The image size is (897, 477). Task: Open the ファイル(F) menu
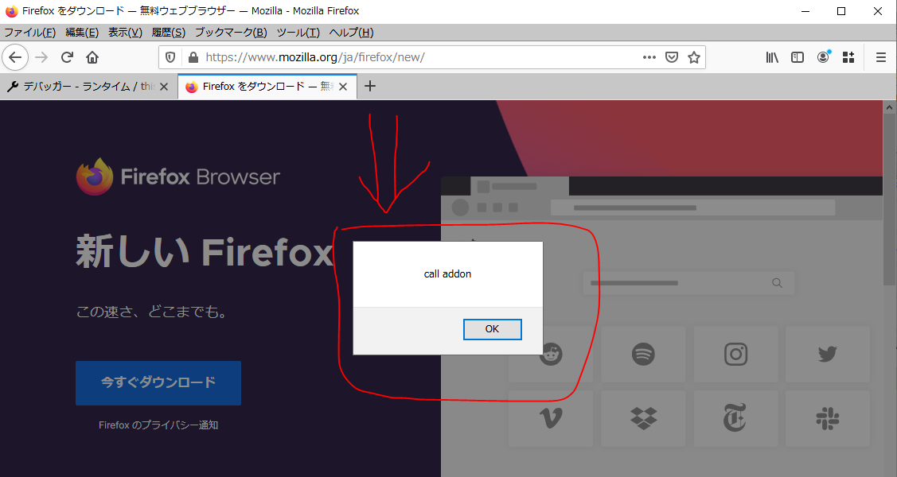tap(29, 33)
